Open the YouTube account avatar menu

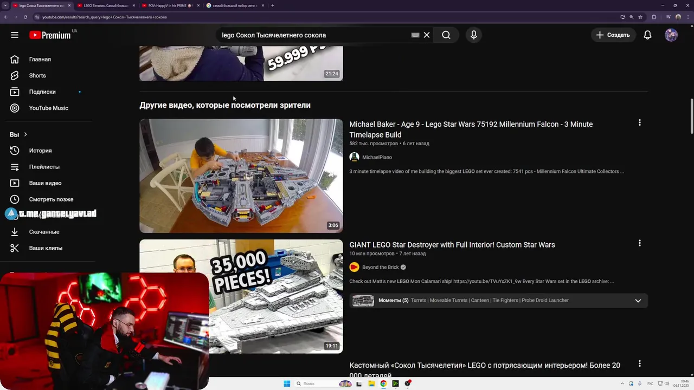pyautogui.click(x=671, y=35)
